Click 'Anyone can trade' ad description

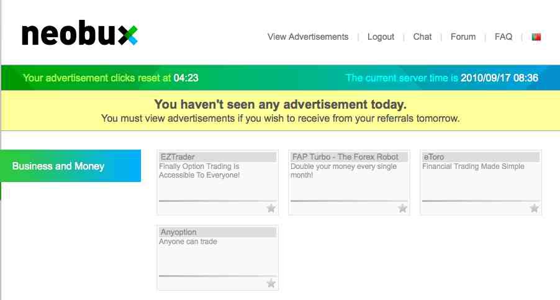(x=188, y=242)
